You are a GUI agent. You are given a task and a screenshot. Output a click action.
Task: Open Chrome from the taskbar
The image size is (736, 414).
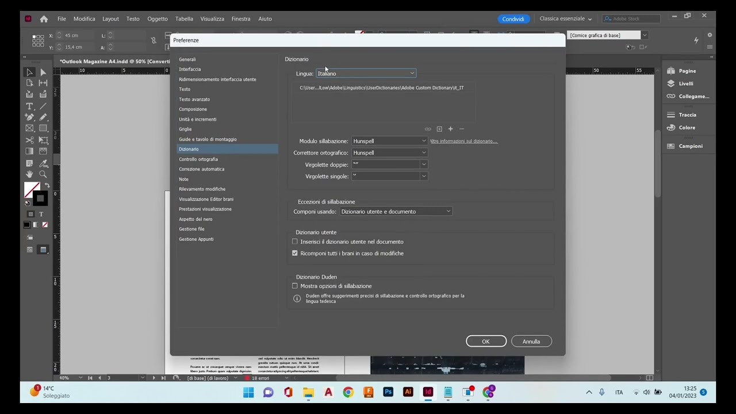[x=348, y=392]
